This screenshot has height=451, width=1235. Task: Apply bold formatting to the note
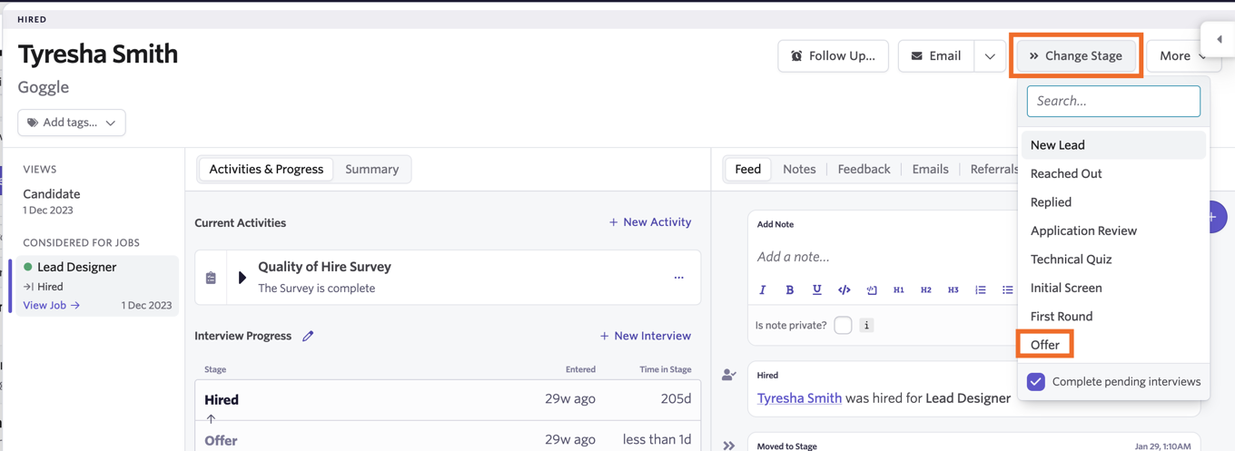[789, 289]
